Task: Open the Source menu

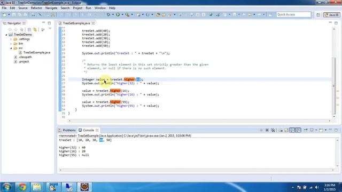Action: (x=23, y=8)
